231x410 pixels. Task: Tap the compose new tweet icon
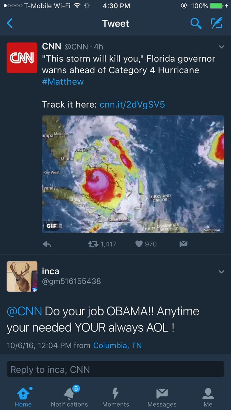pyautogui.click(x=217, y=23)
